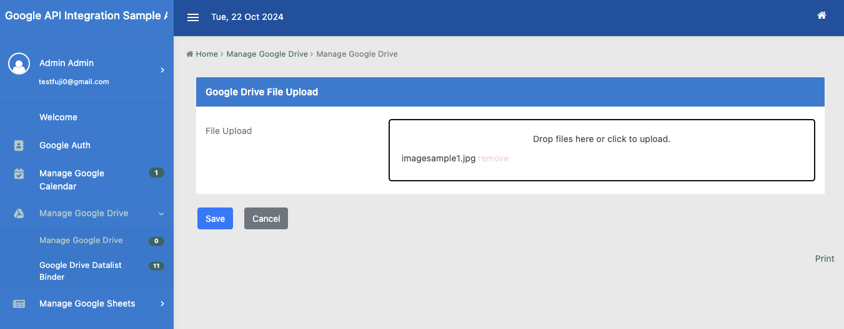Click the home icon in top bar
This screenshot has width=844, height=329.
tap(822, 16)
